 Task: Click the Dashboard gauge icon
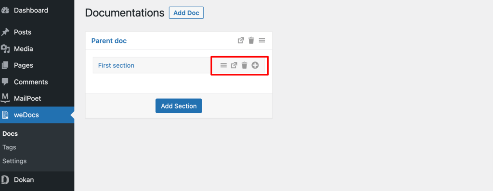(5, 11)
